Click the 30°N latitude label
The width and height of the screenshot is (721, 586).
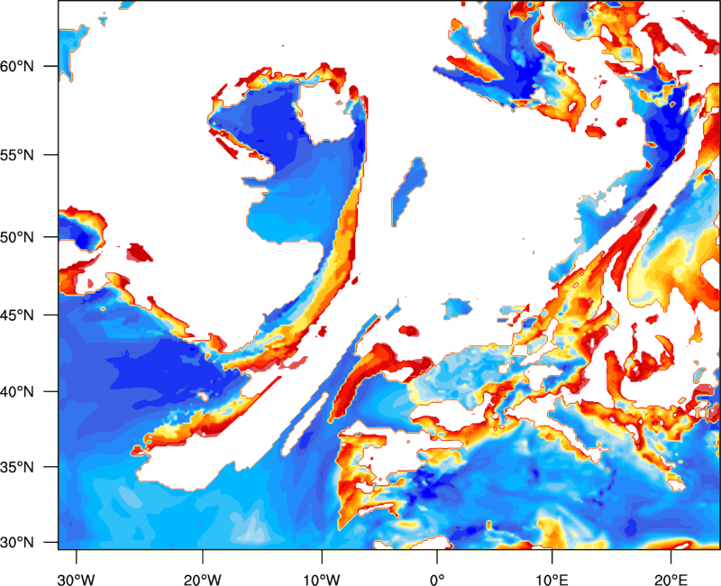[x=17, y=543]
